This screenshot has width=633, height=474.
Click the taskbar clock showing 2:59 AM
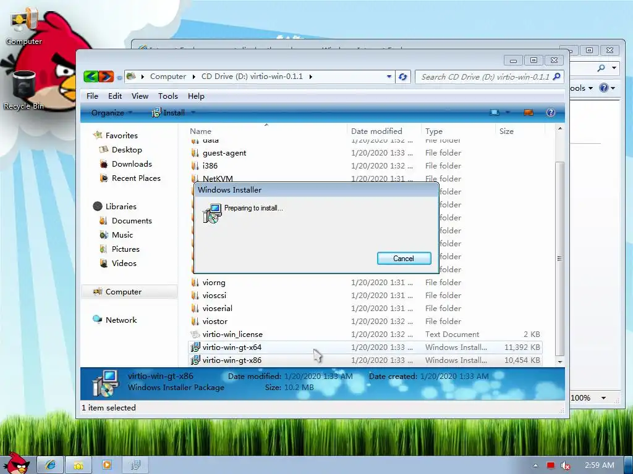point(600,465)
